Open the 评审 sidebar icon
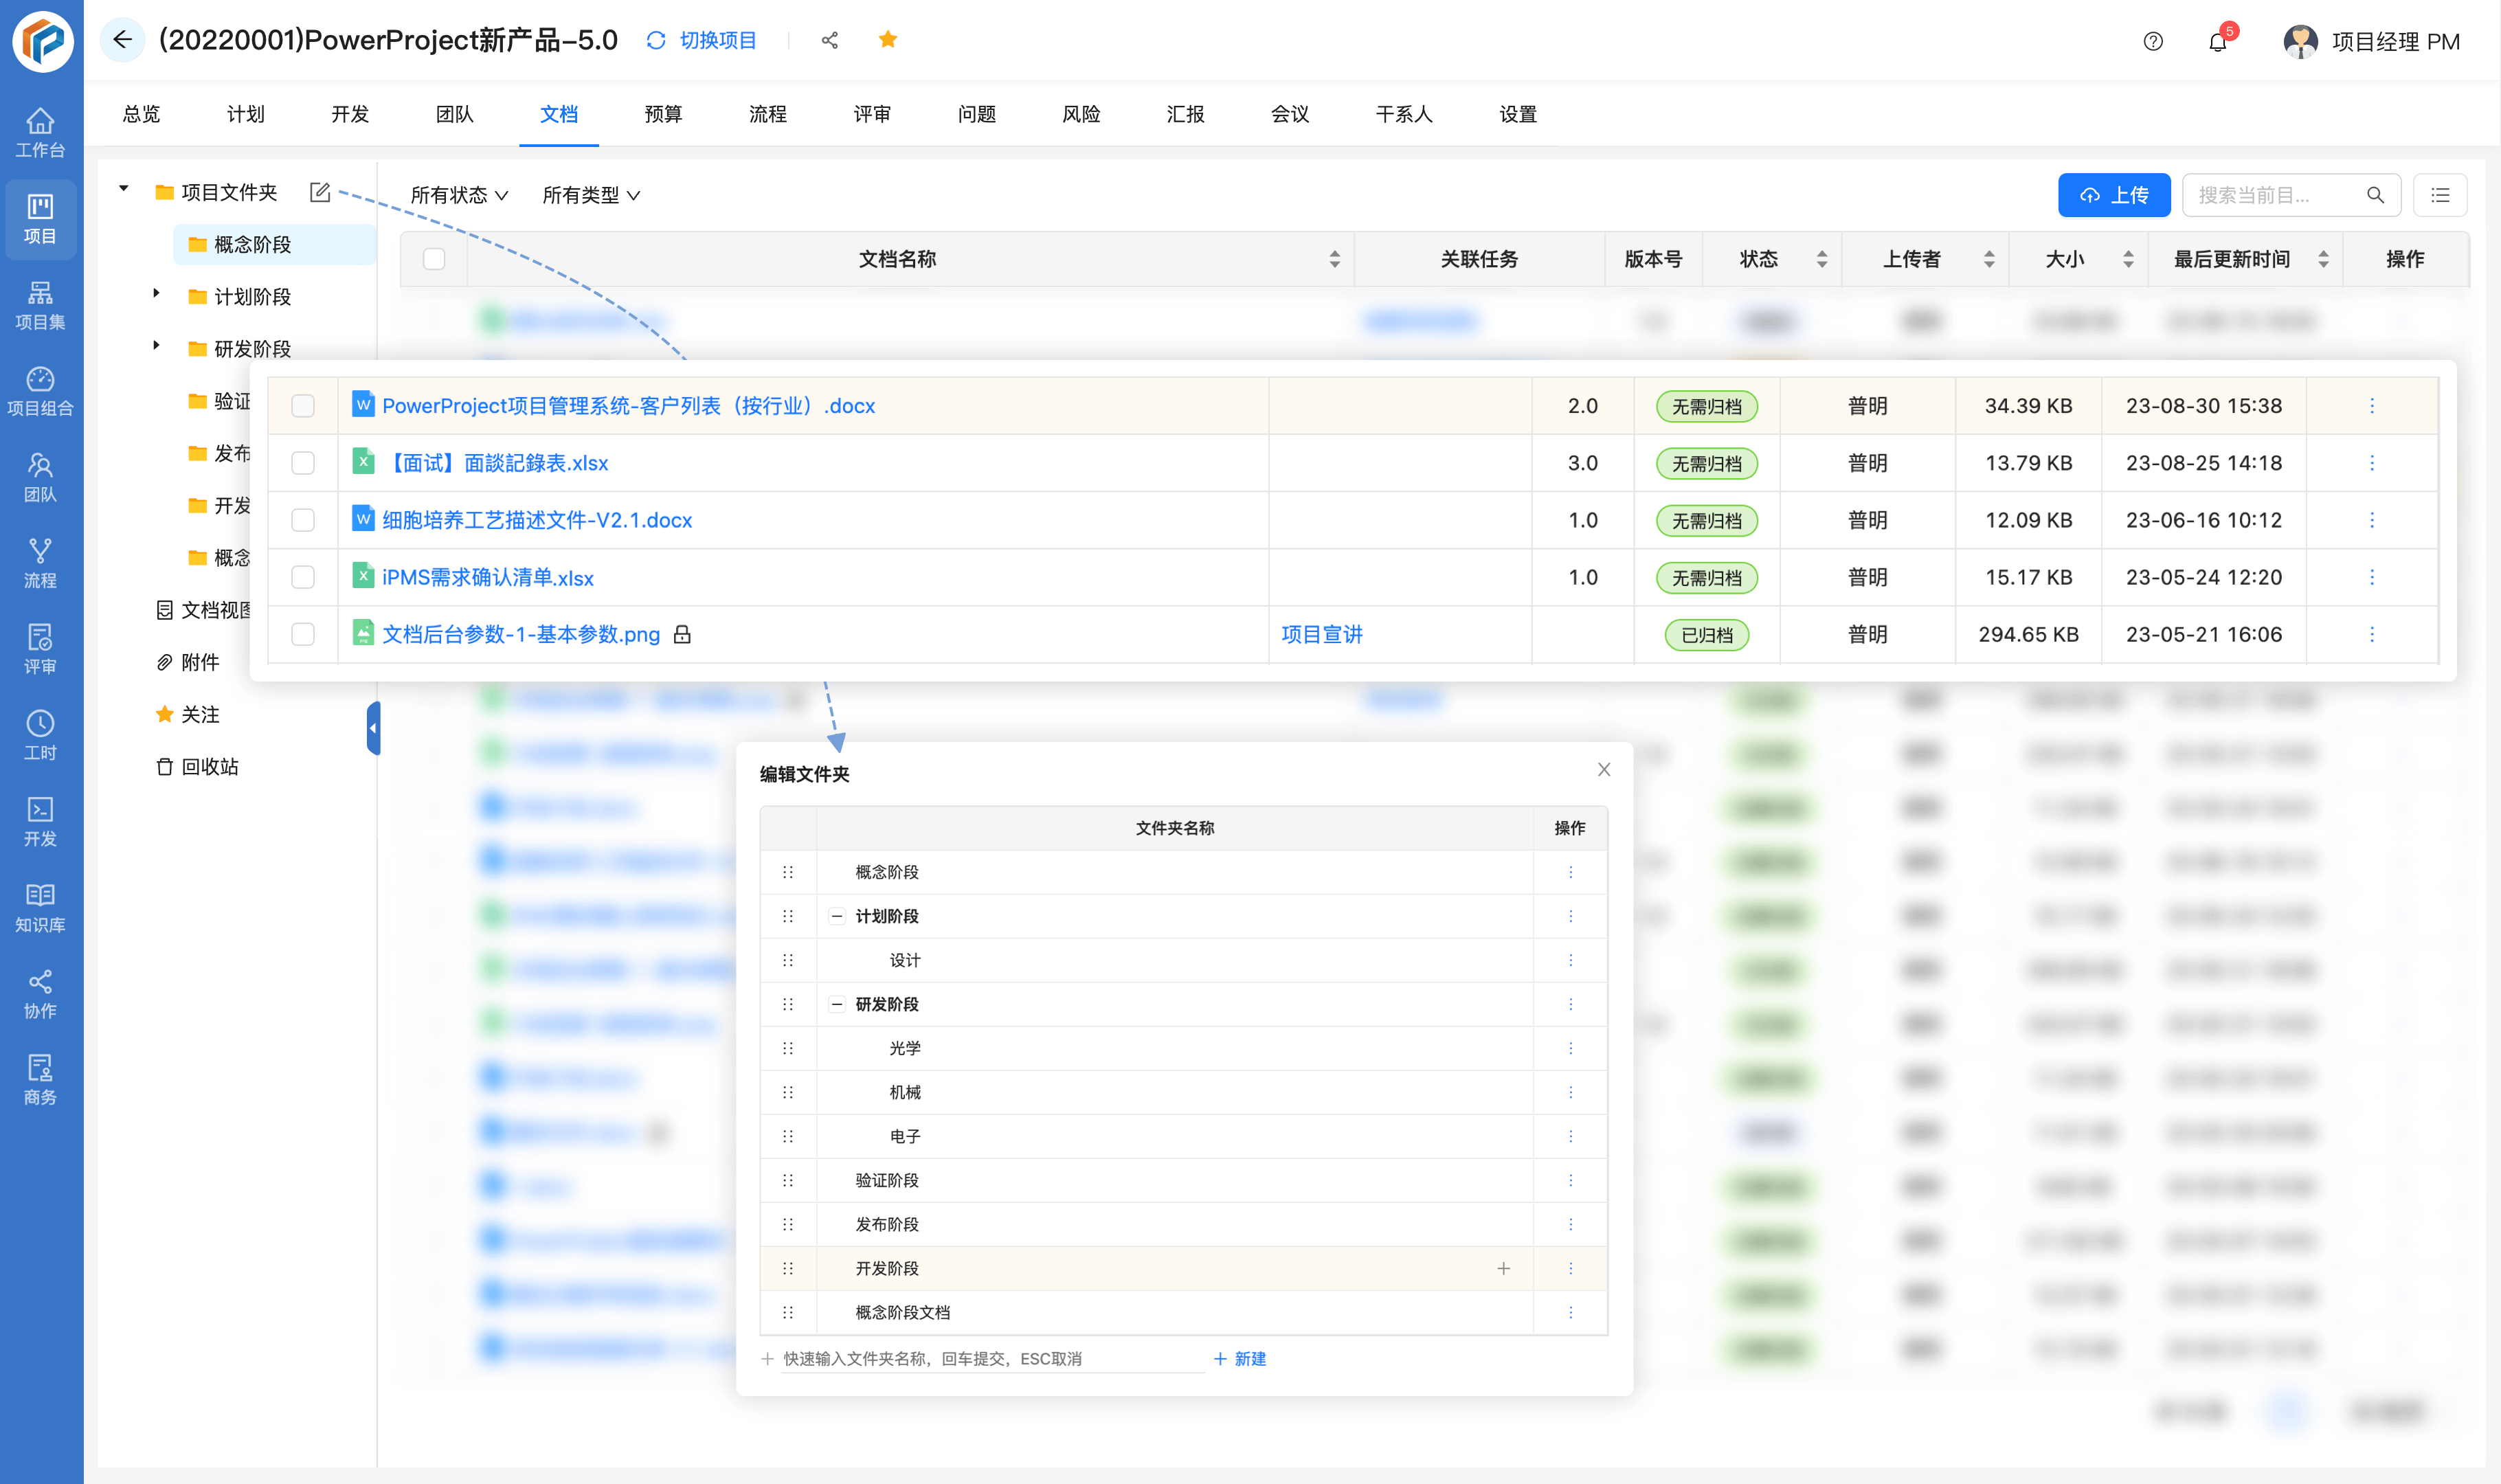The width and height of the screenshot is (2501, 1484). (x=40, y=649)
